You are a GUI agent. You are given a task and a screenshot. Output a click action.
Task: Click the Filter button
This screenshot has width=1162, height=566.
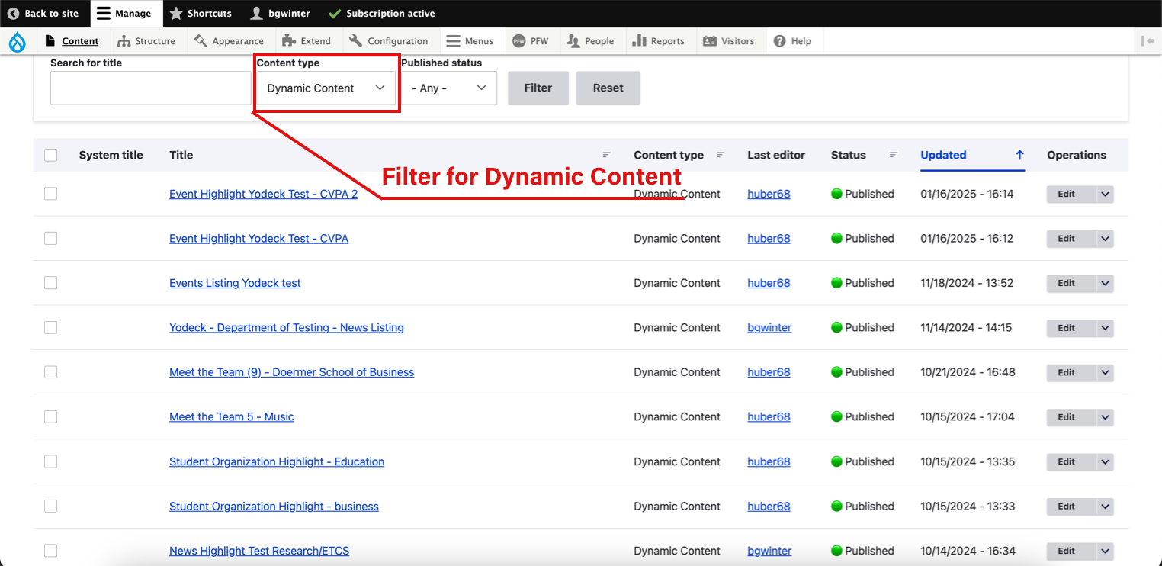pos(538,88)
